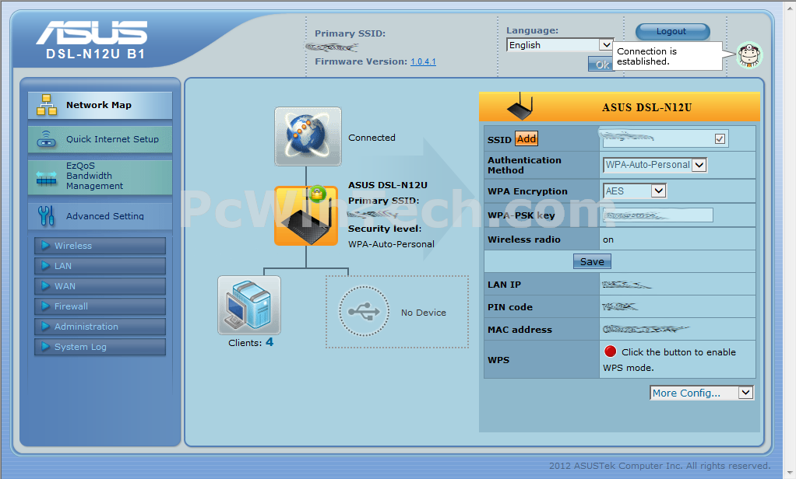Screen dimensions: 796x479
Task: Click the EzQoS bandwidth icon
Action: 47,178
